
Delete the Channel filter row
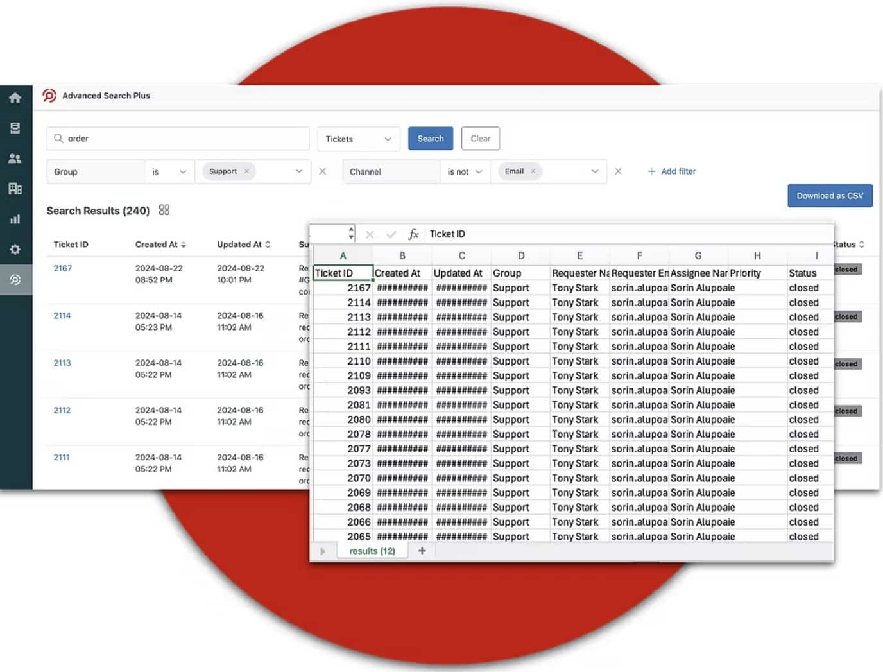tap(618, 171)
